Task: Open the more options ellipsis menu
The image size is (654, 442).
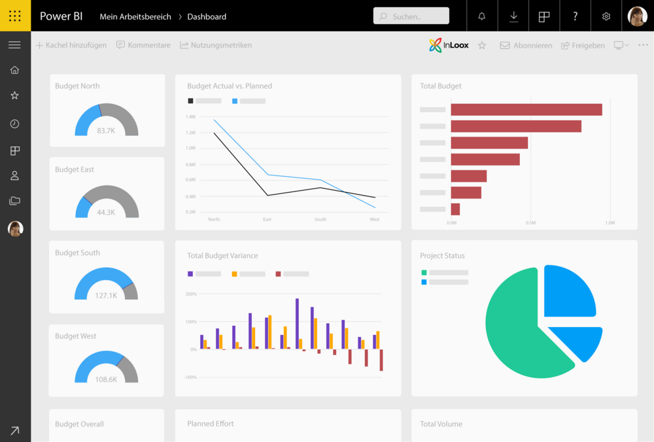Action: click(643, 45)
